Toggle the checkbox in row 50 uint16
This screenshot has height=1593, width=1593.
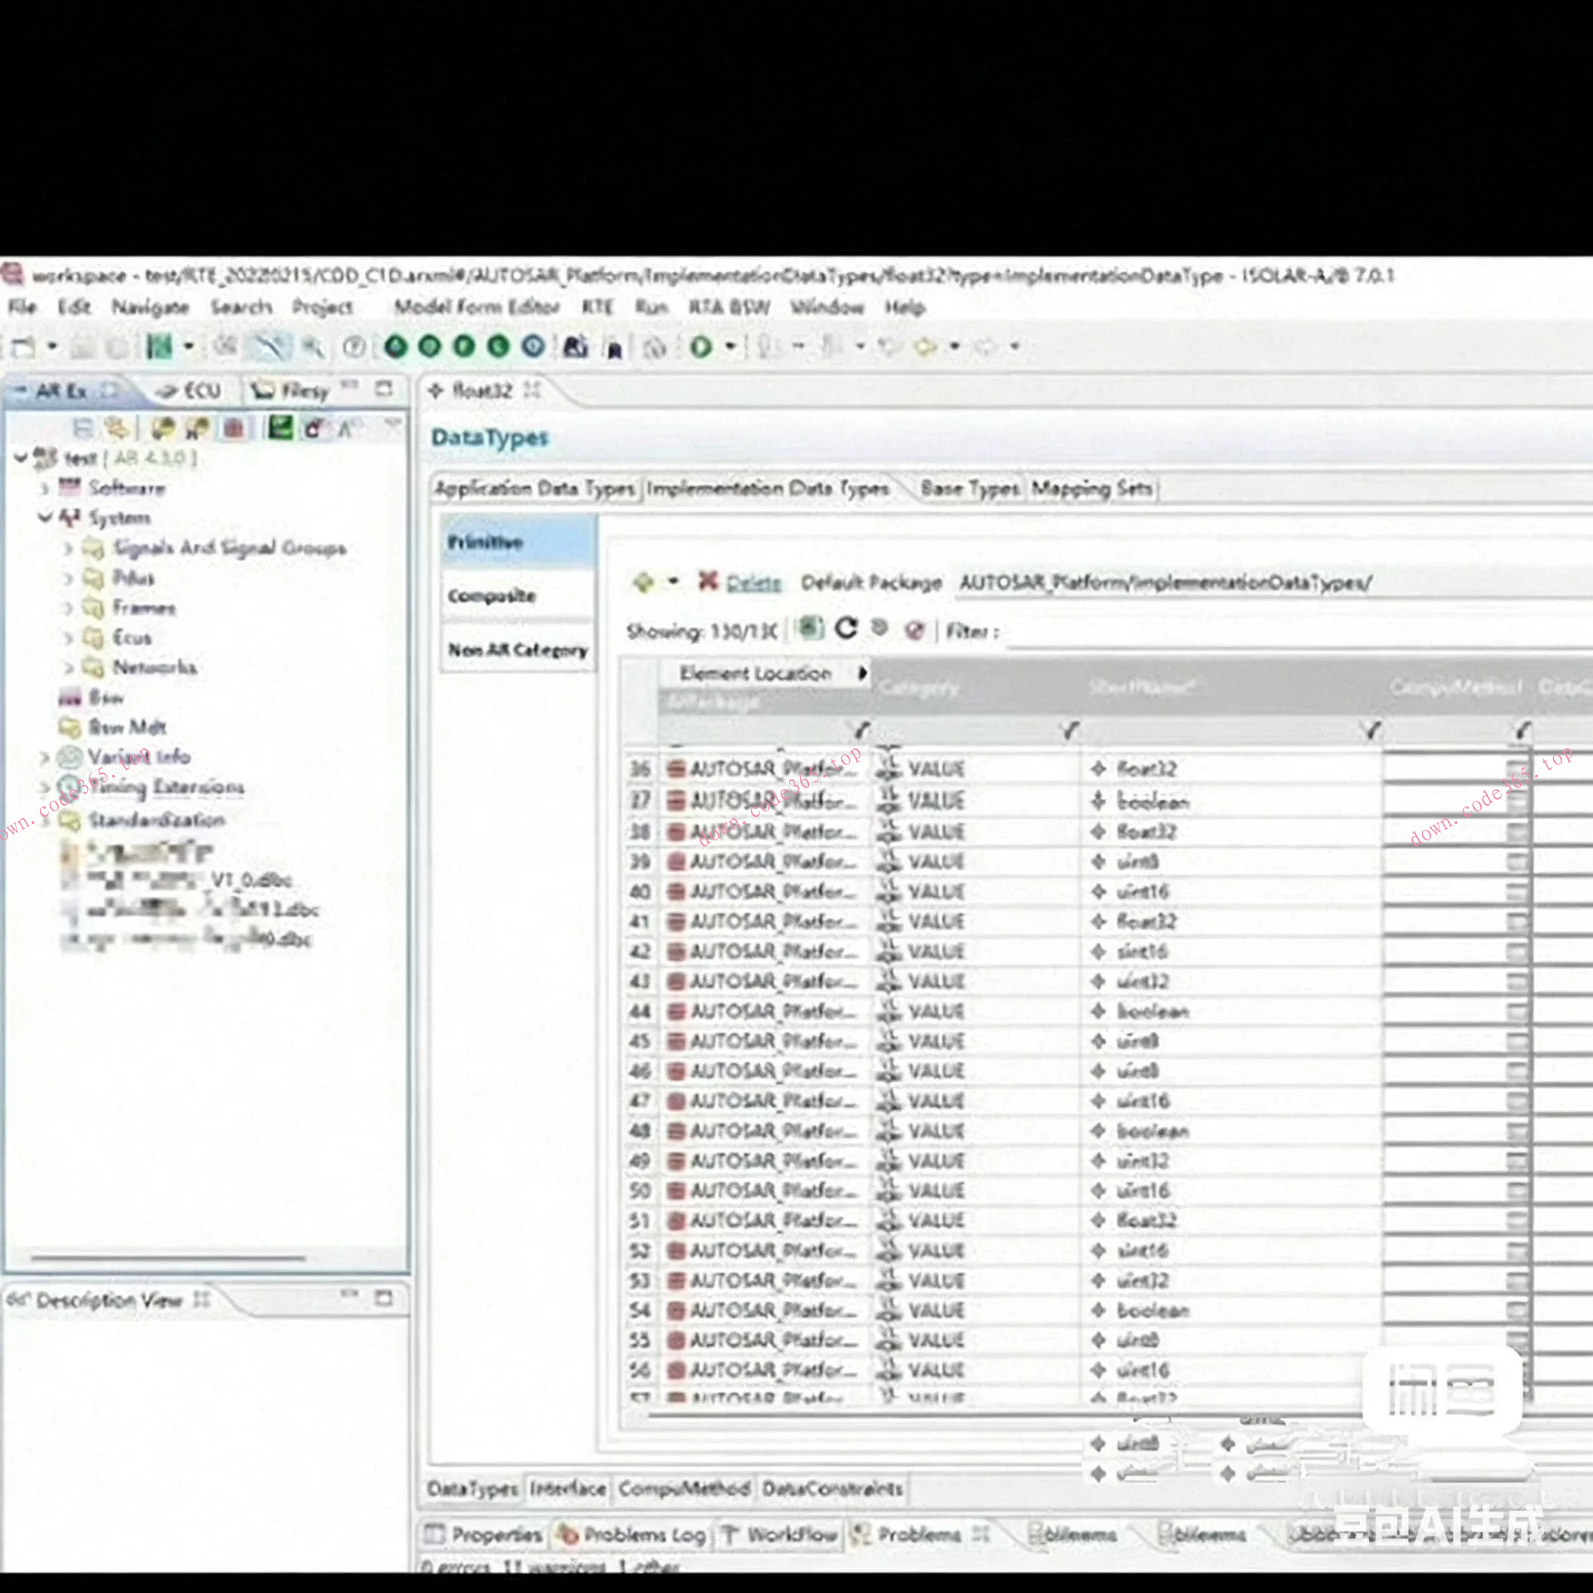click(1517, 1191)
